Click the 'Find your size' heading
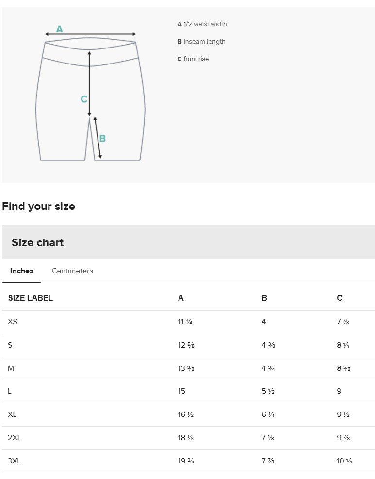 (x=38, y=206)
